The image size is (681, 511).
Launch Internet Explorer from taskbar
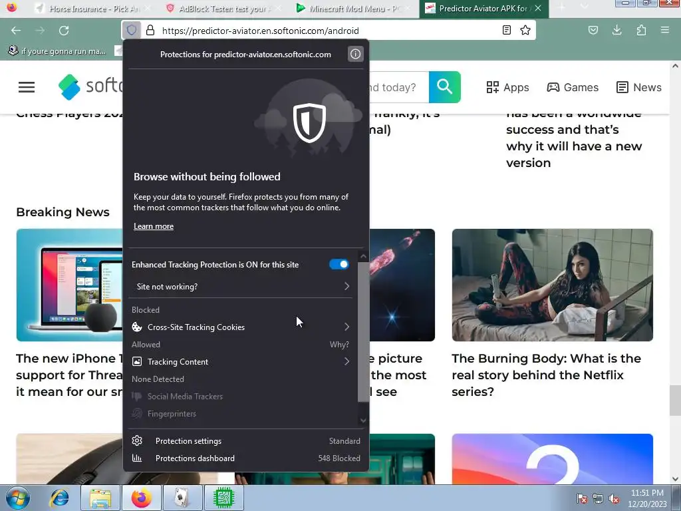click(x=59, y=498)
